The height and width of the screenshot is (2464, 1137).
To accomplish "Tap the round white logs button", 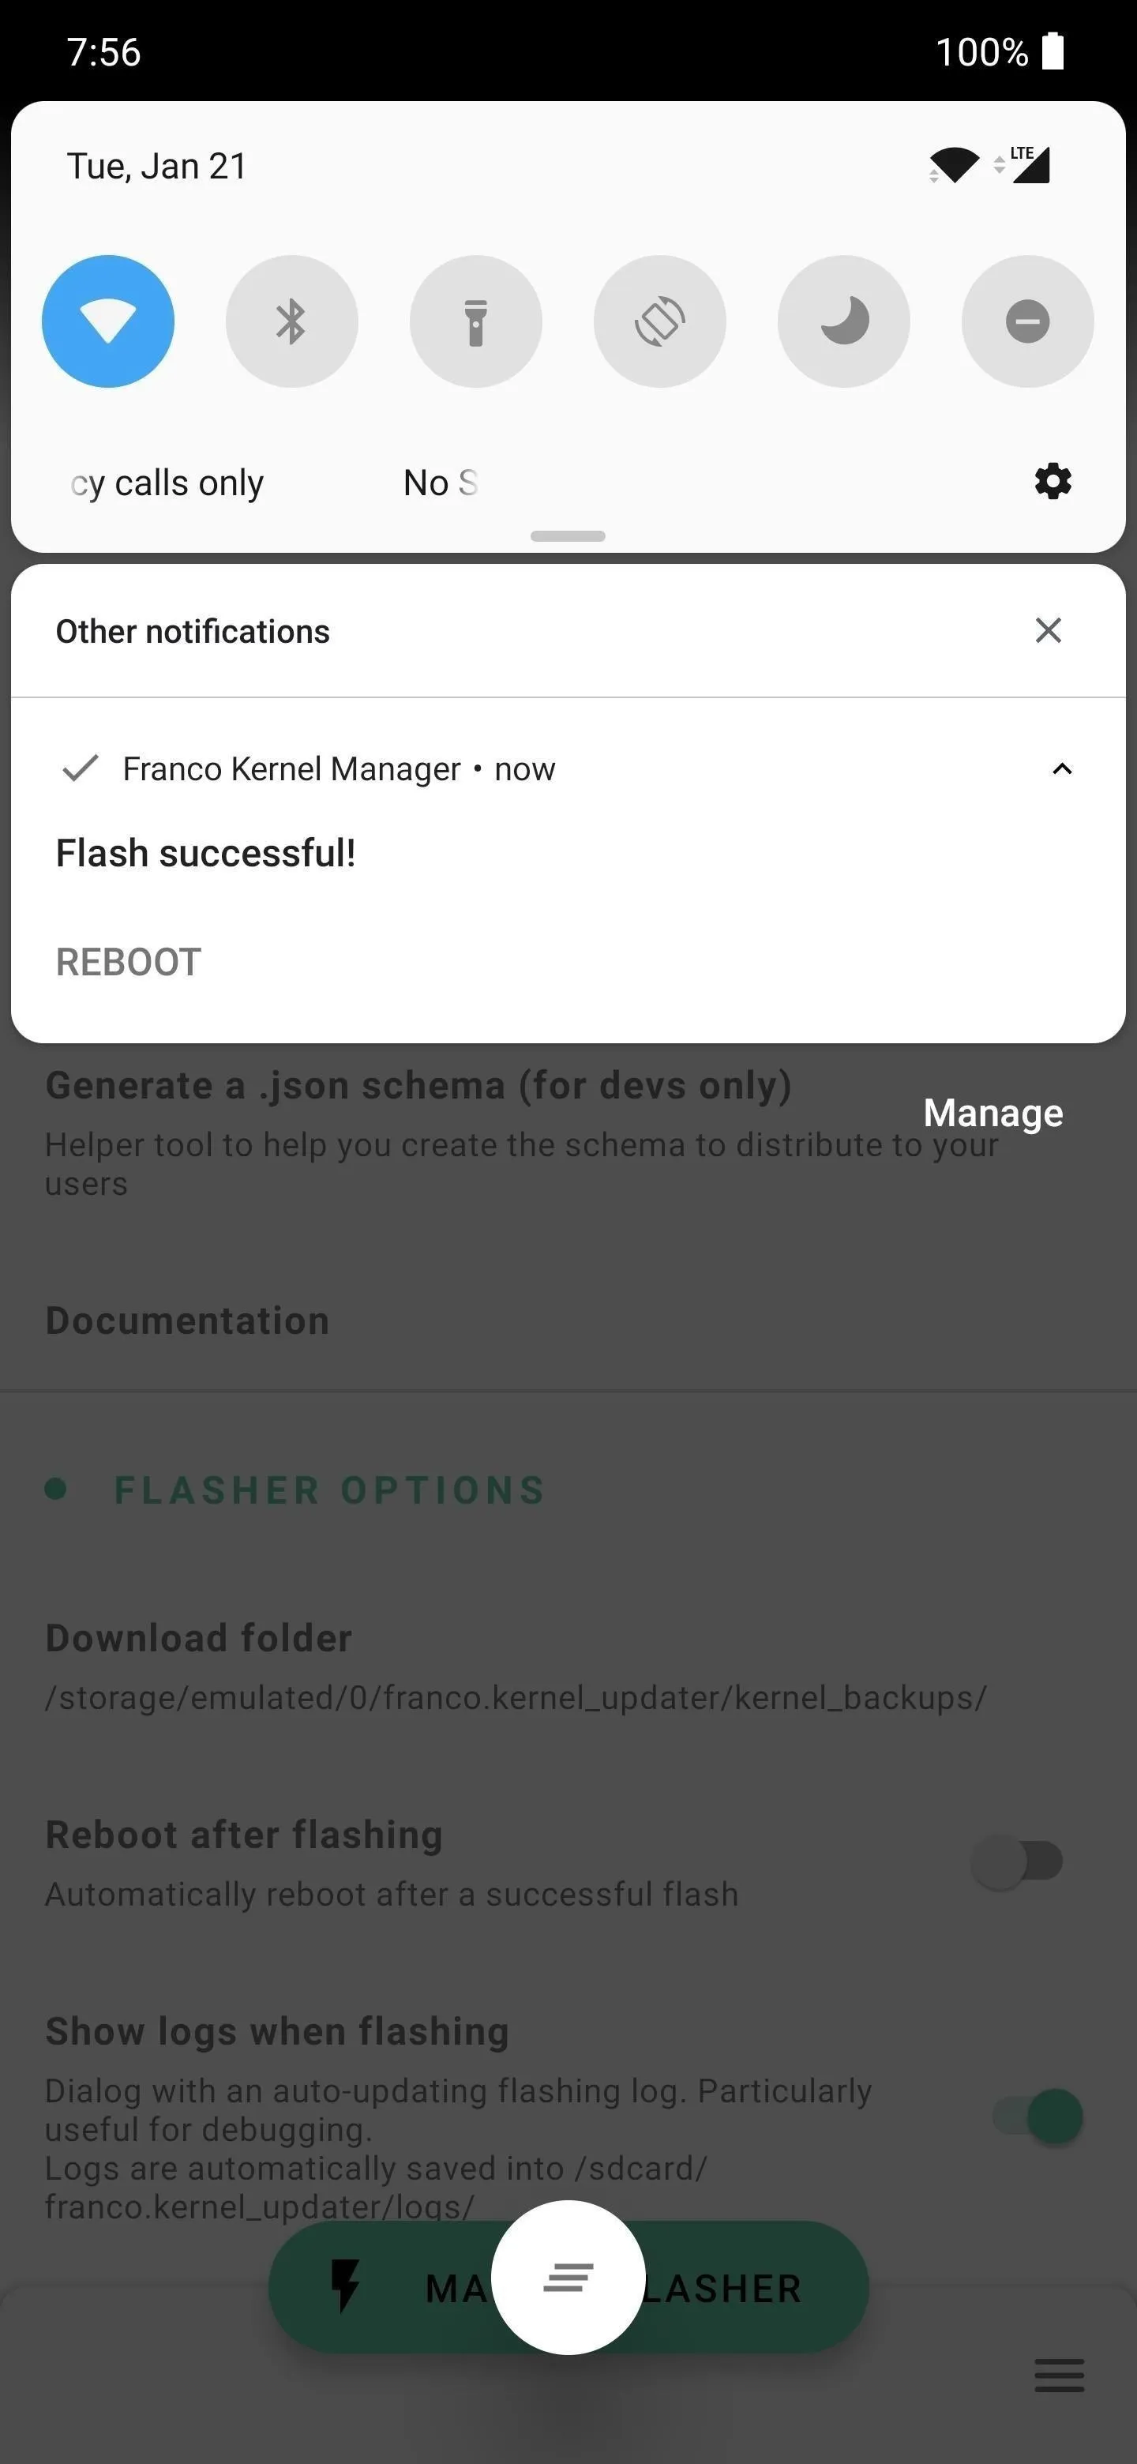I will pyautogui.click(x=568, y=2278).
